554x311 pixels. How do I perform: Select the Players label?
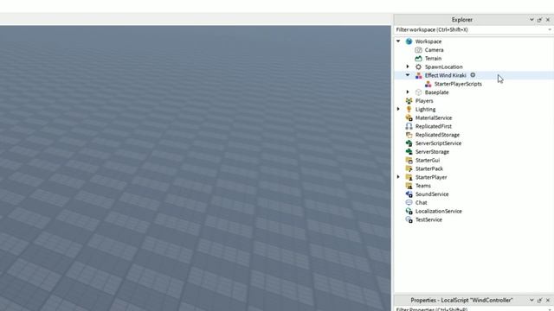tap(424, 101)
